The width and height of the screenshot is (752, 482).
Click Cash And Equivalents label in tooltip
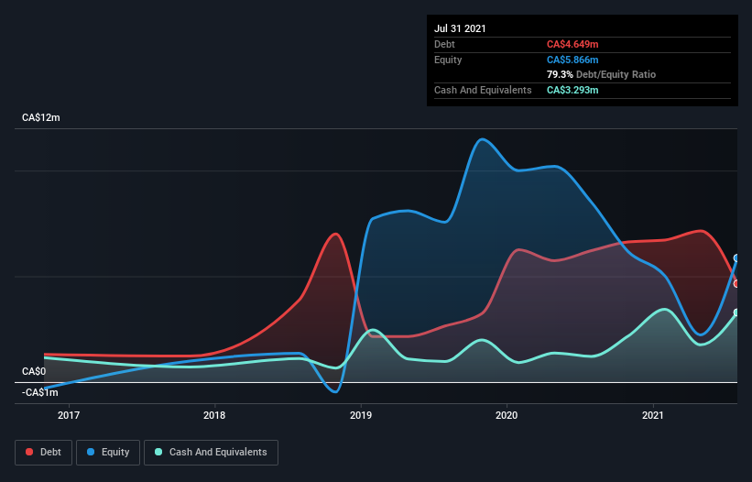pos(483,90)
